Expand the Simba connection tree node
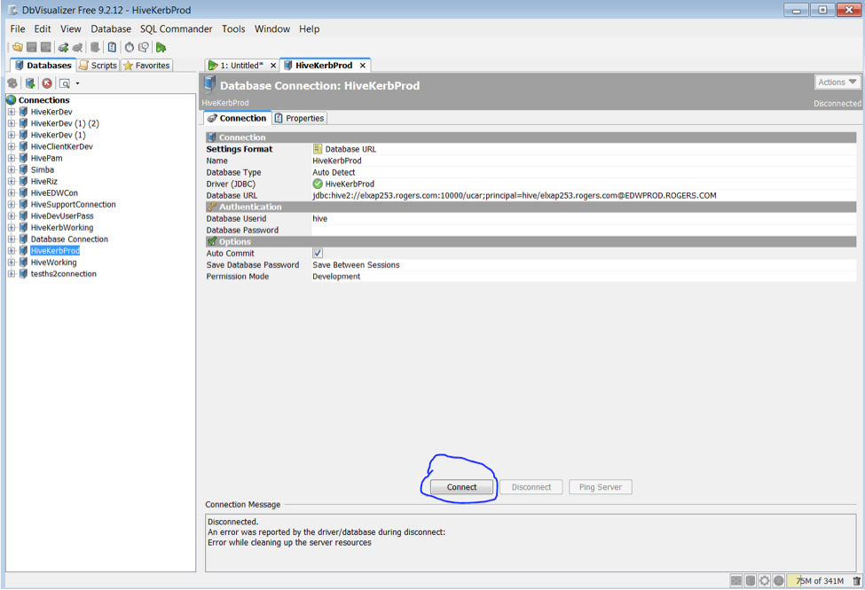865x590 pixels. (x=12, y=169)
